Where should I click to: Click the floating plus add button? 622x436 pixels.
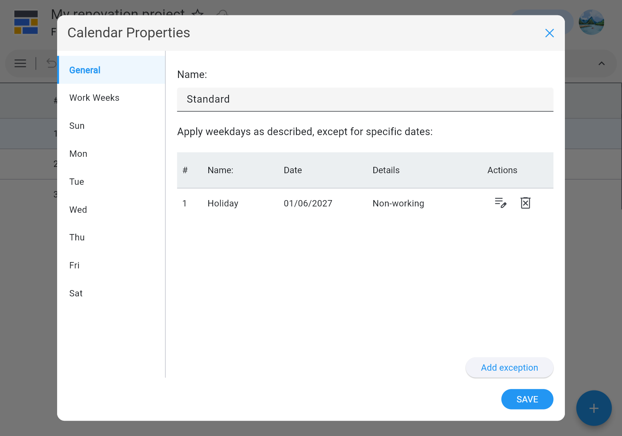coord(594,408)
